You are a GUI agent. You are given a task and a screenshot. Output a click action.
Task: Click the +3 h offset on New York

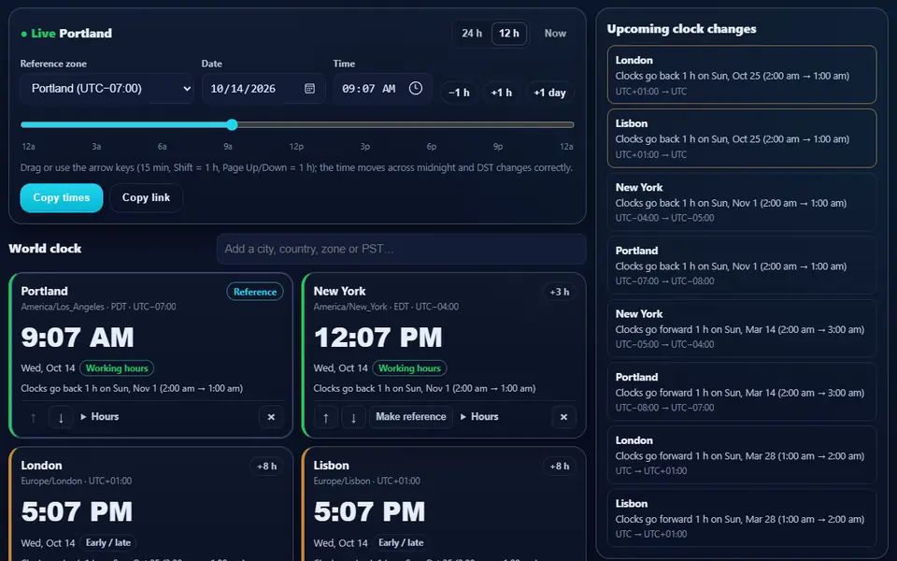pyautogui.click(x=560, y=292)
